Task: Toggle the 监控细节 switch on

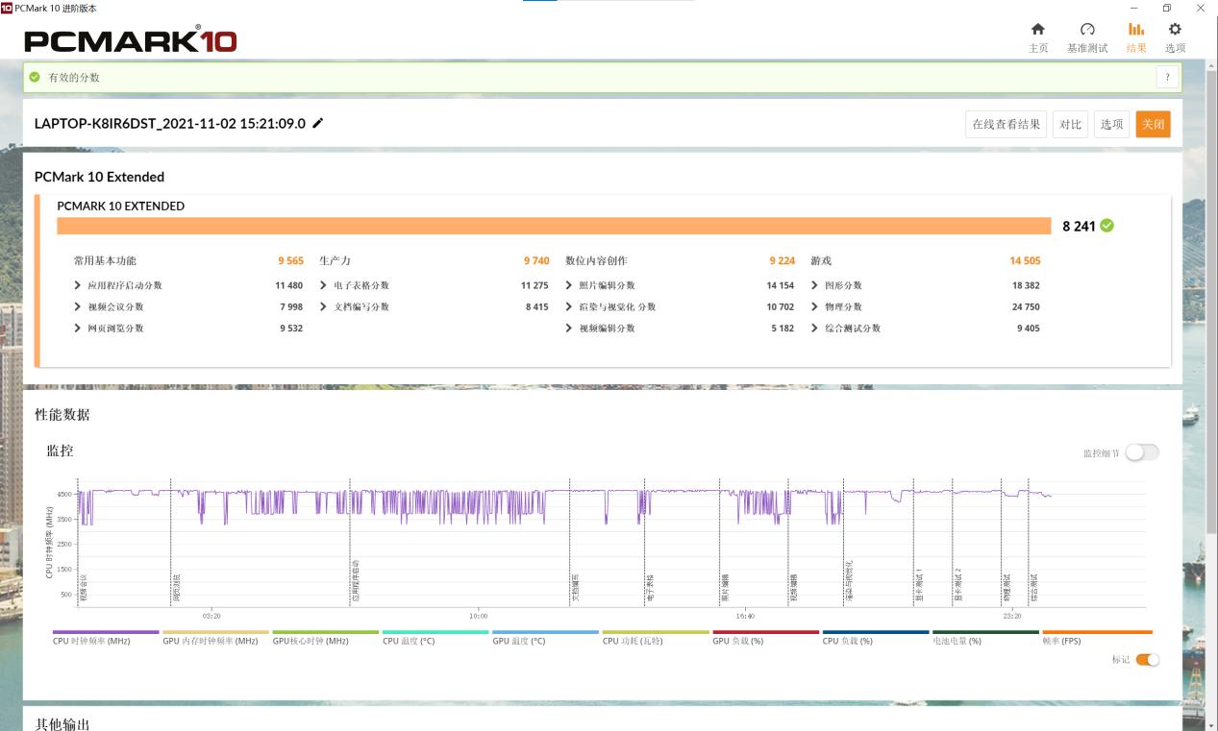Action: click(1142, 452)
